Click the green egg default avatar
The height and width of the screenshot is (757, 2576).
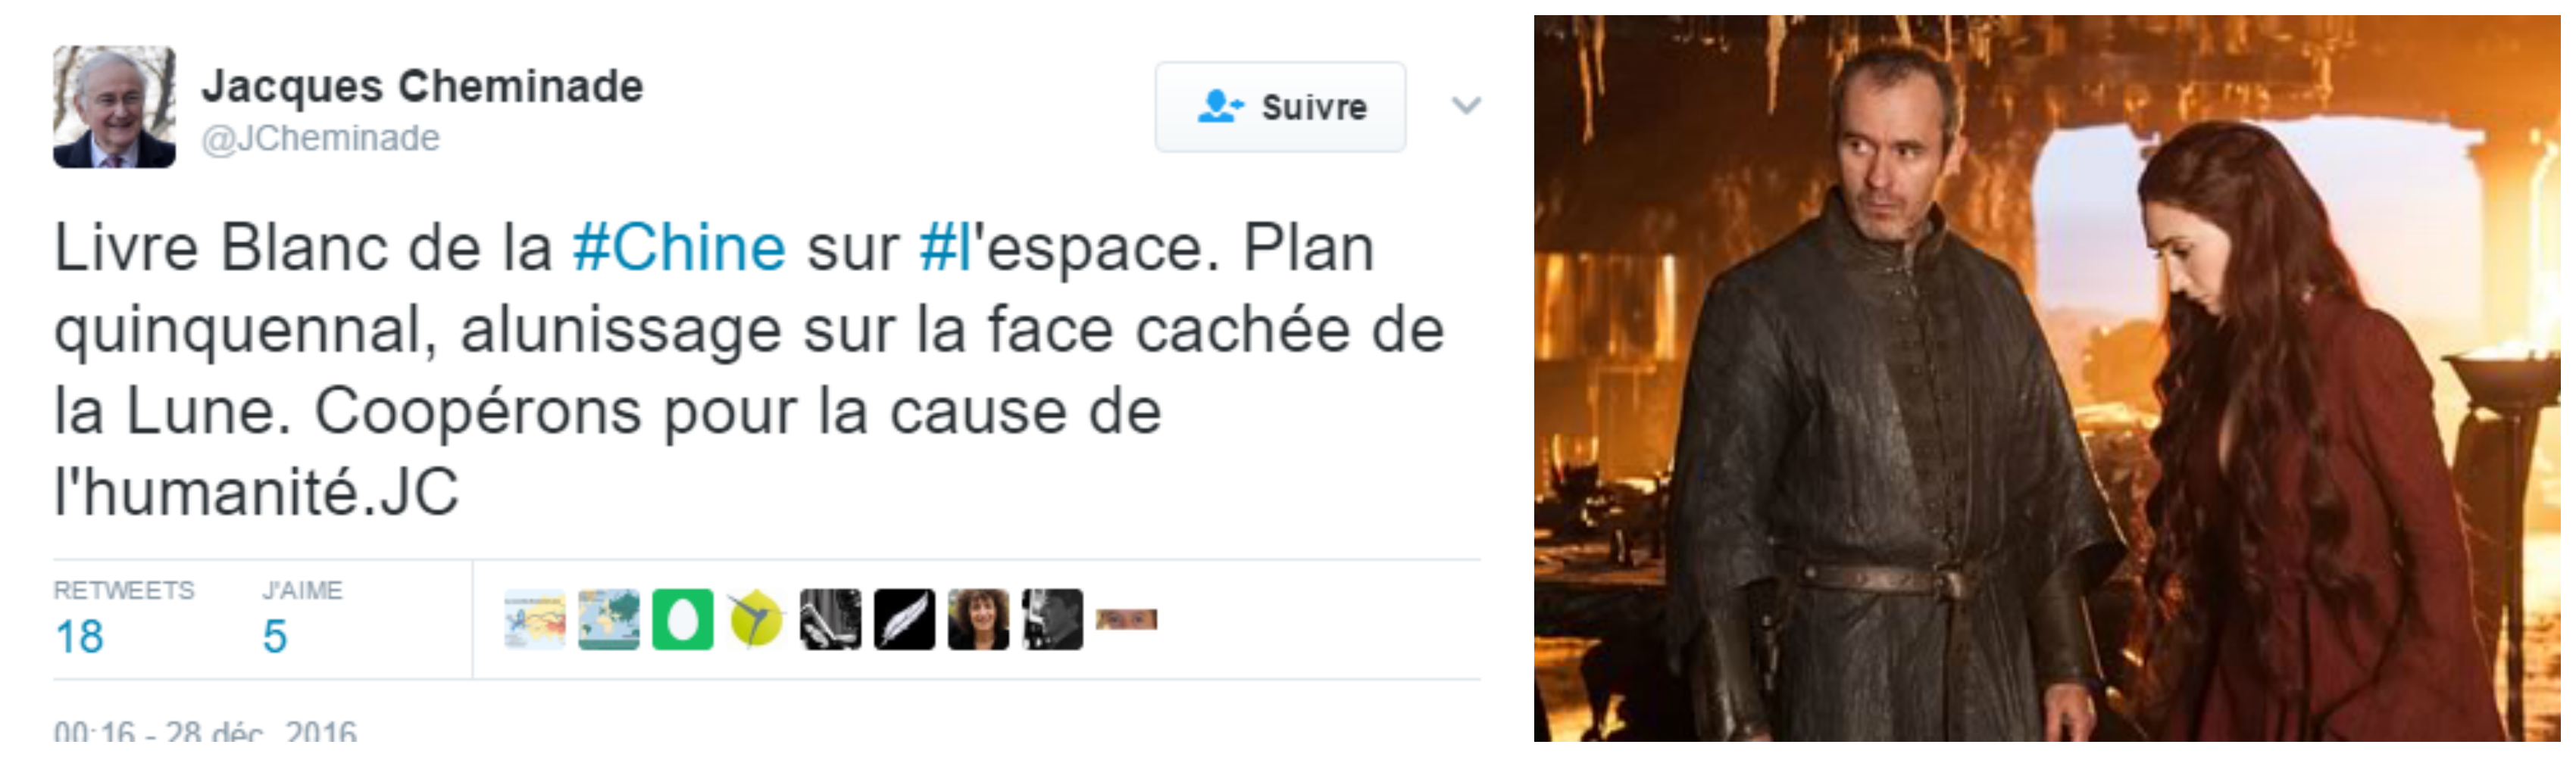coord(682,619)
